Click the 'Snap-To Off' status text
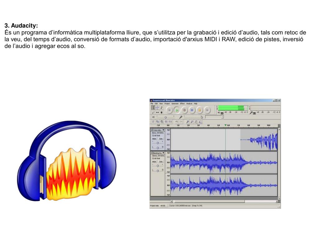Screen dimensions: 318x238 tap(197, 206)
